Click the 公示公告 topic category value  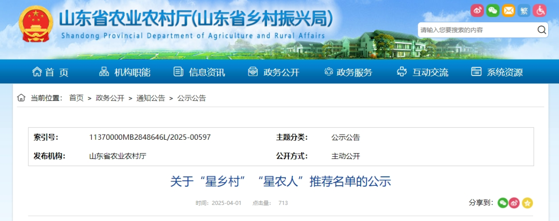click(345, 137)
